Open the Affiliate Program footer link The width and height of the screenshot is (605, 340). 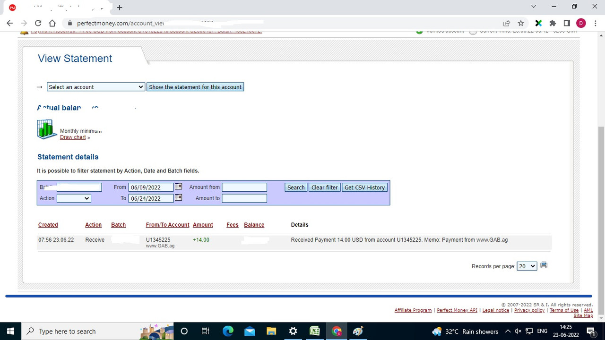[x=413, y=310]
